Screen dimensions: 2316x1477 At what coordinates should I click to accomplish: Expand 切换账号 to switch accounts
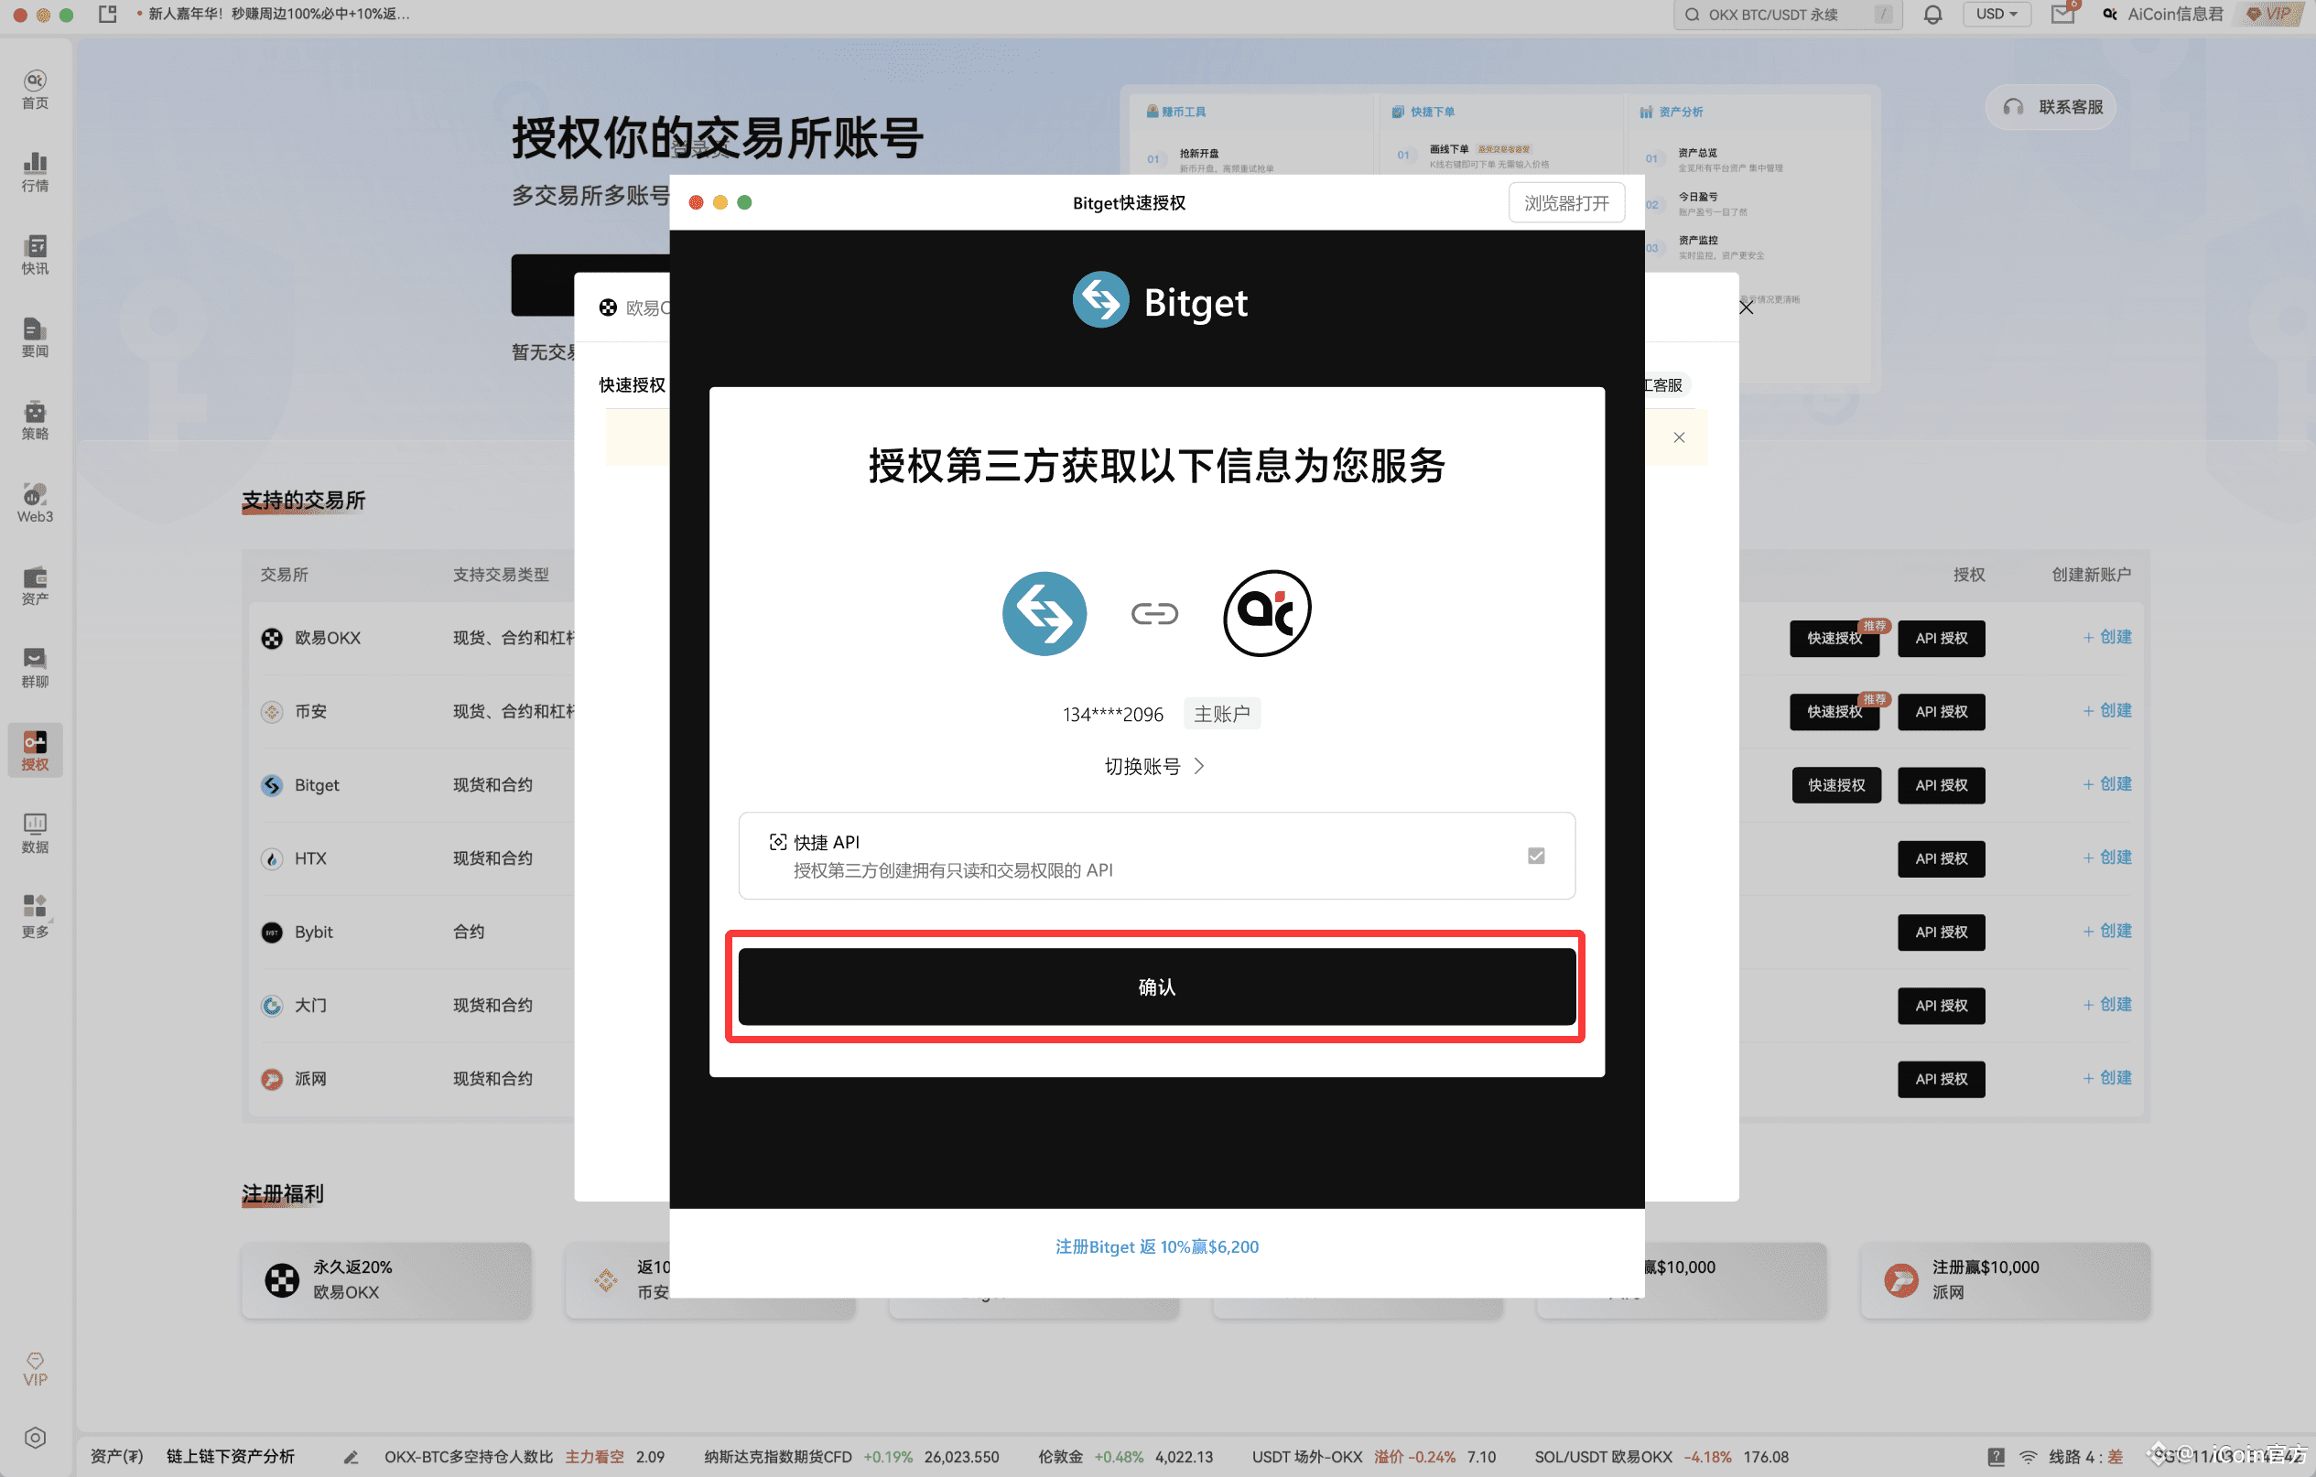(x=1155, y=765)
